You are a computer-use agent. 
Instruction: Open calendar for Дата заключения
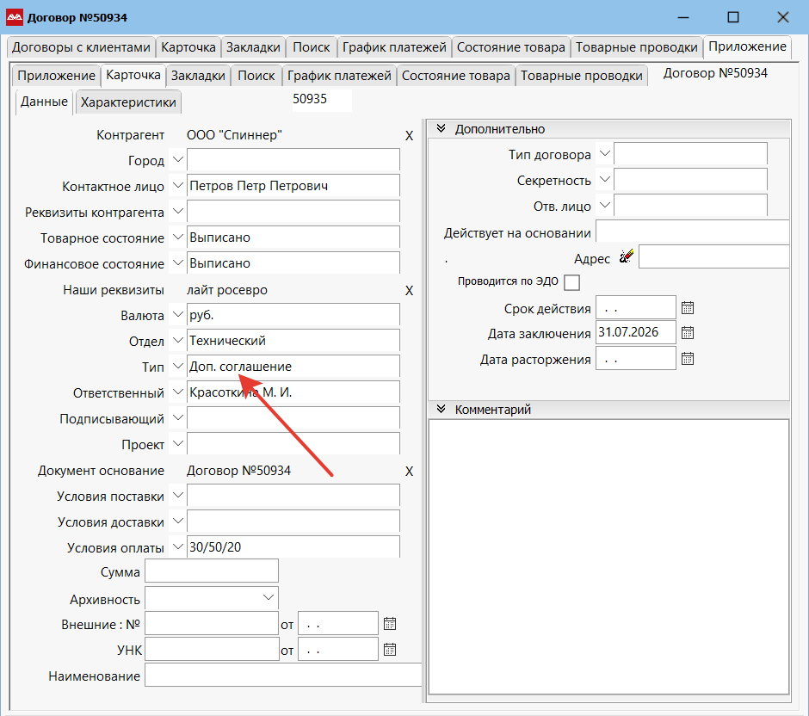[x=688, y=333]
